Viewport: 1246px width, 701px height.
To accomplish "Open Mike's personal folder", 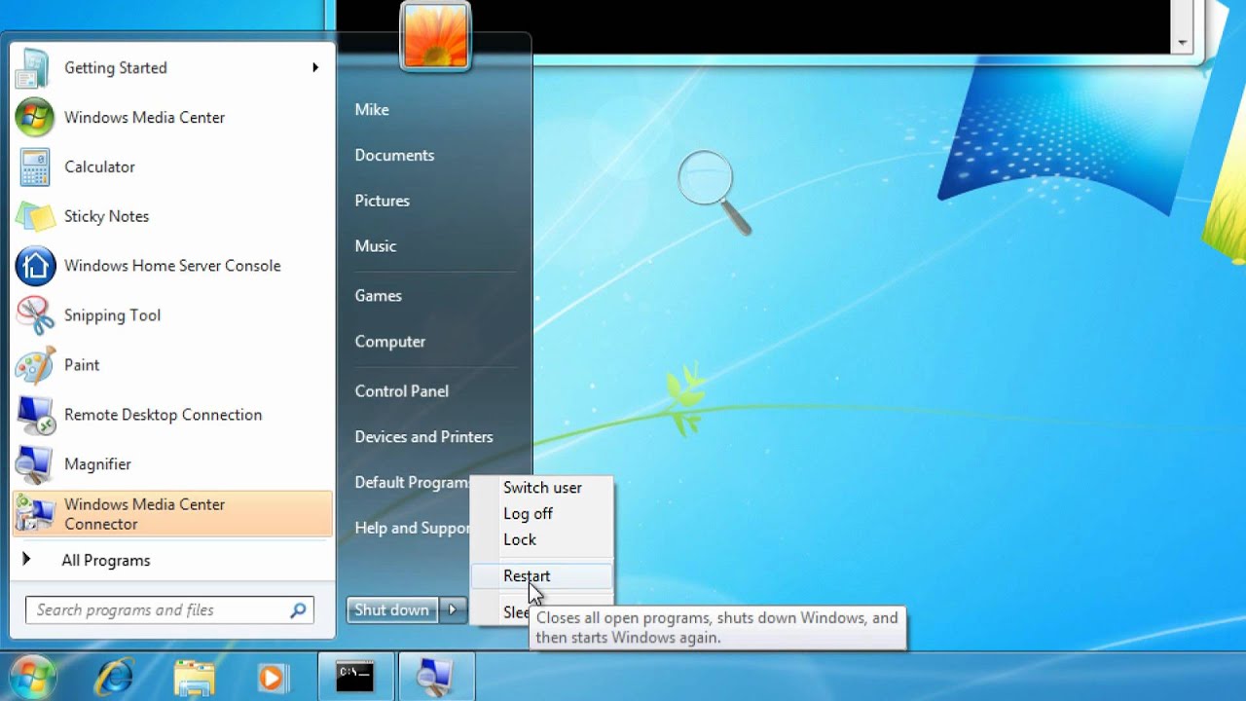I will point(372,110).
